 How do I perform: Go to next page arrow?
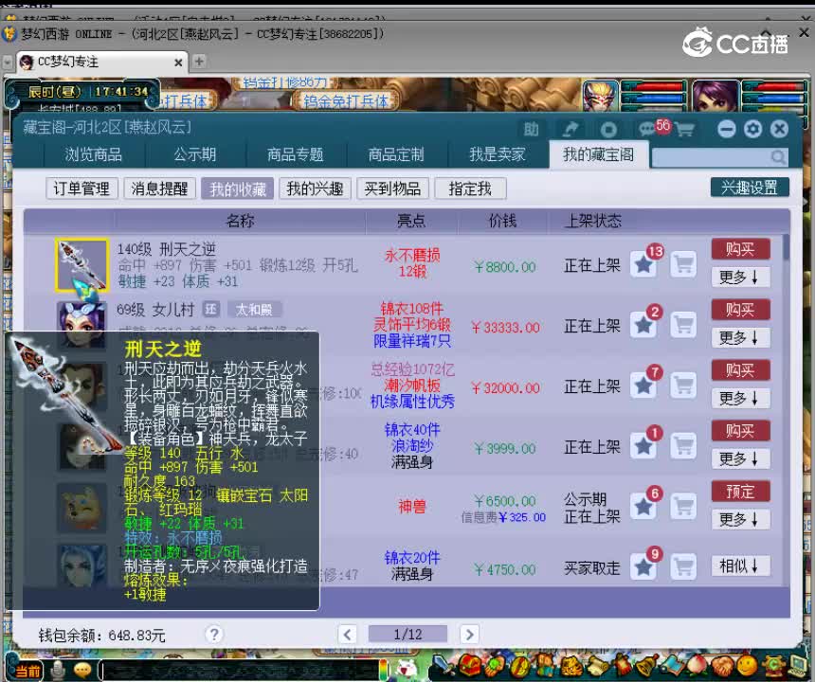coord(469,635)
